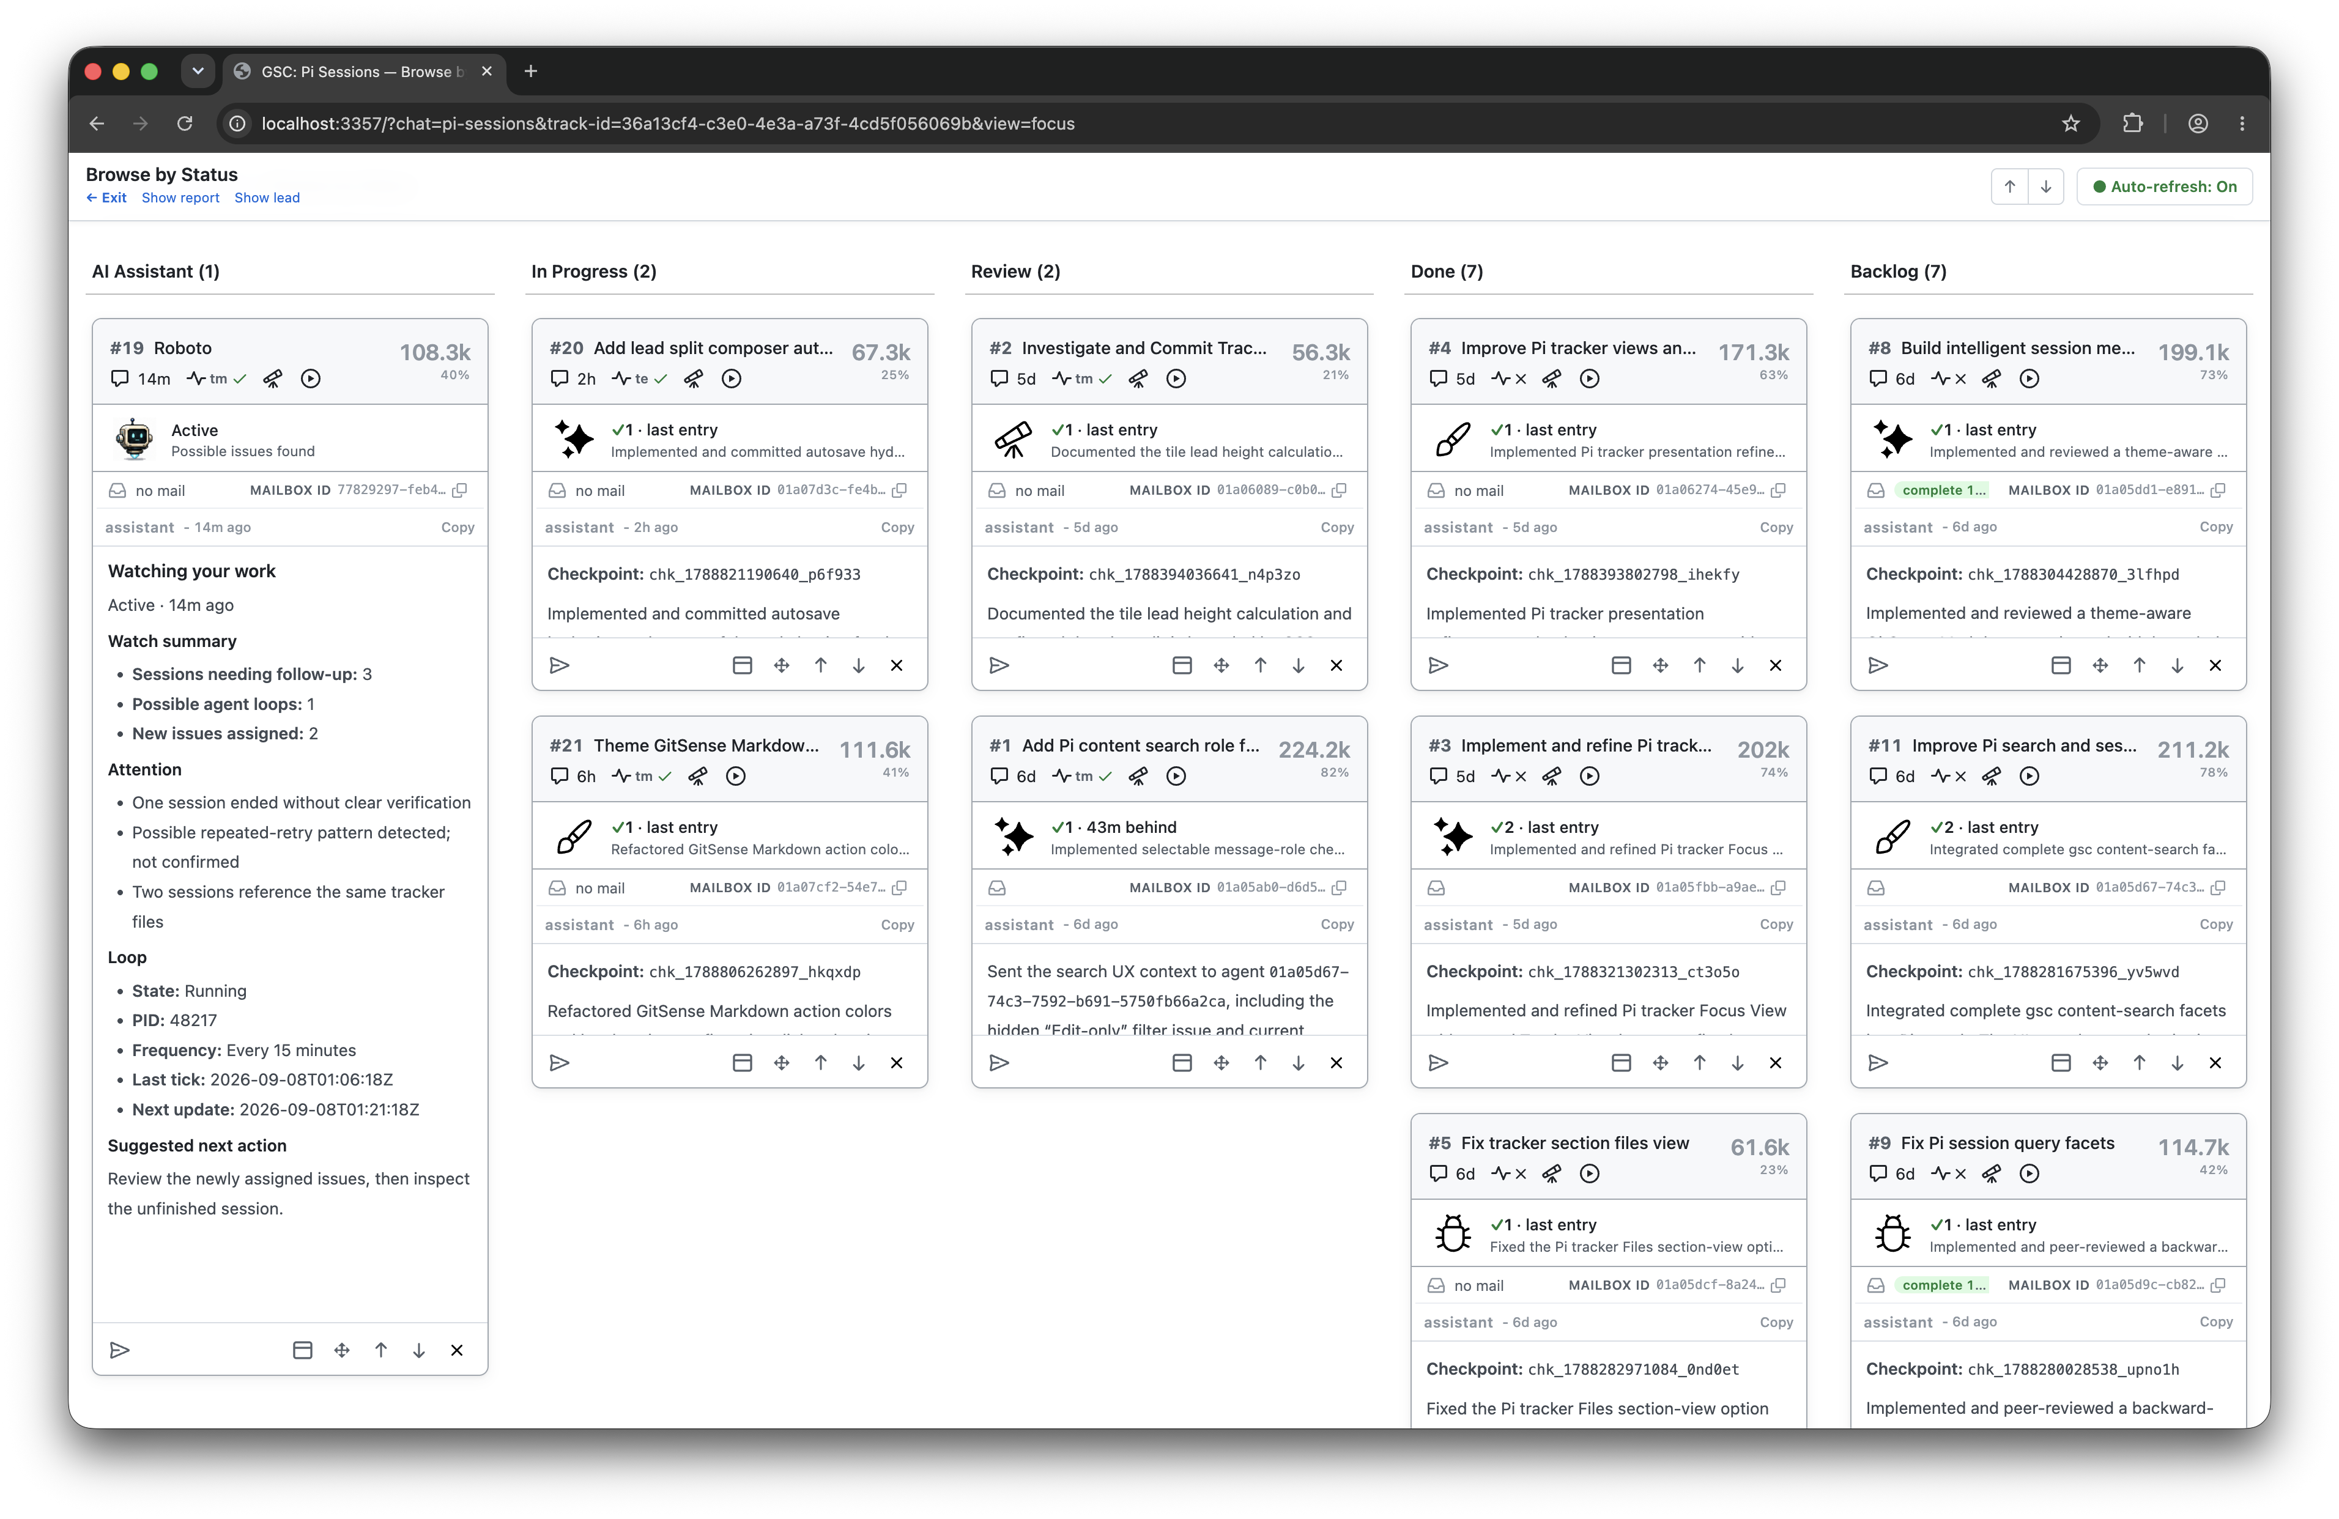Click the complete 1... mail badge on #9 card
The image size is (2339, 1519).
click(1943, 1284)
